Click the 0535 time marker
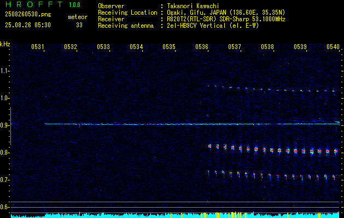Image resolution: width=344 pixels, height=218 pixels. tap(169, 46)
